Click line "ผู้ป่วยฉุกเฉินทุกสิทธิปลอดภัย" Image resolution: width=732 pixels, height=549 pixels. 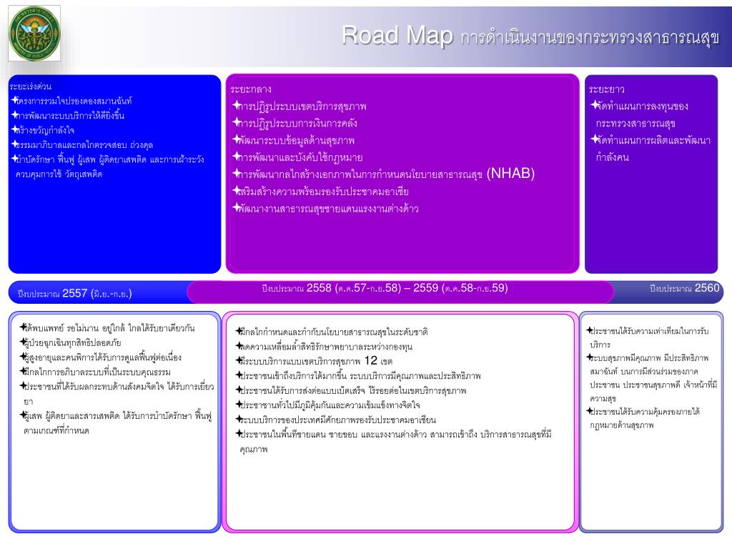(72, 342)
